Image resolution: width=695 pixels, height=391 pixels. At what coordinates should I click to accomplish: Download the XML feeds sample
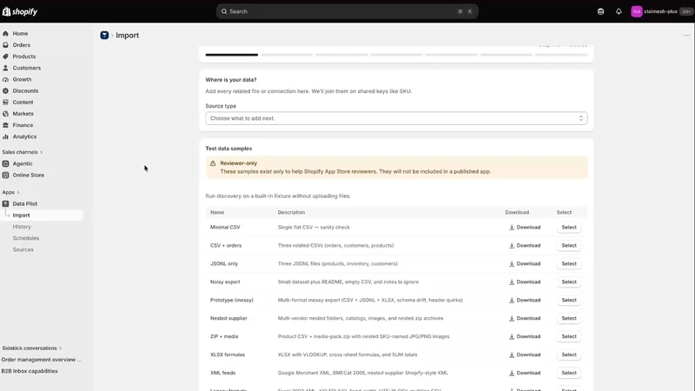tap(525, 373)
